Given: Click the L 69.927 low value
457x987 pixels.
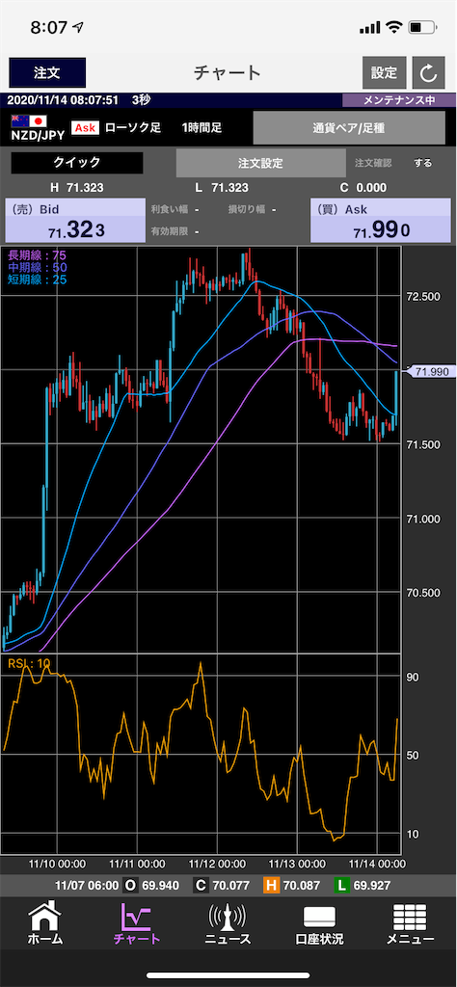Looking at the screenshot, I should [363, 886].
